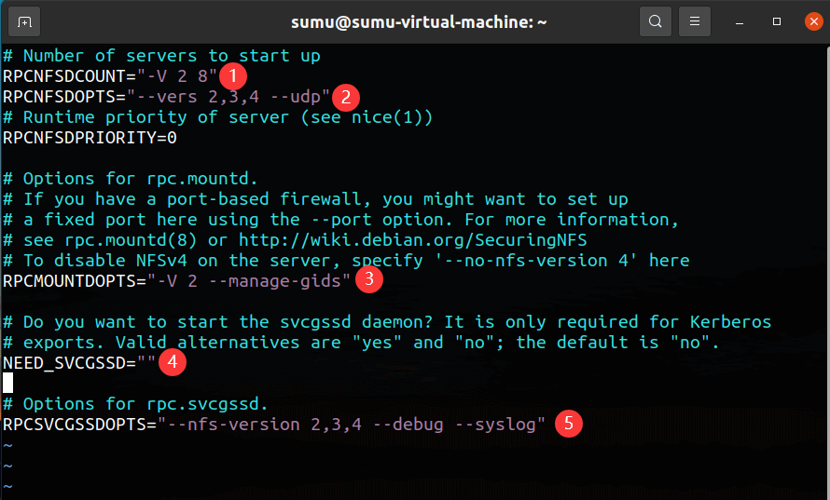Click red annotation marker number 5
This screenshot has height=500, width=830.
pyautogui.click(x=568, y=424)
